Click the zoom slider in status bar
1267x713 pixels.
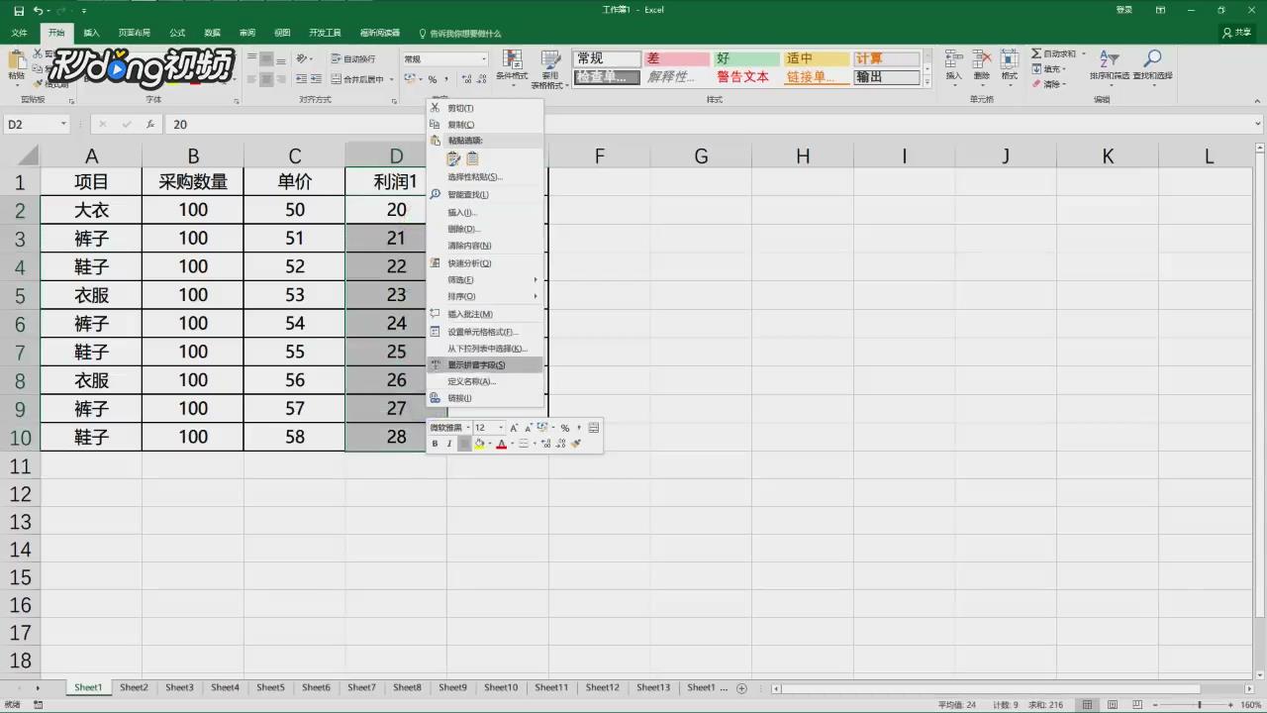pyautogui.click(x=1200, y=705)
